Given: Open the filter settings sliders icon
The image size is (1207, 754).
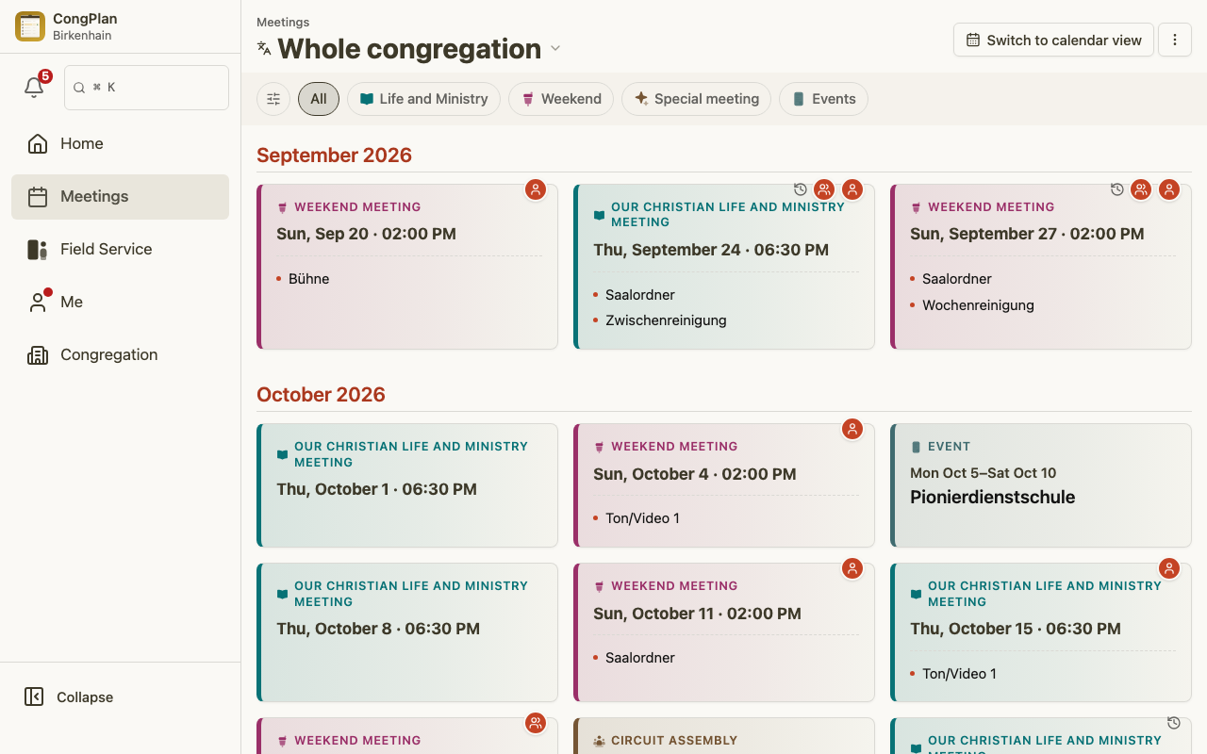Looking at the screenshot, I should coord(273,99).
